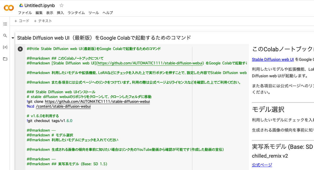
Task: Click the '# stable diffusion webuiのリポジトリをクローン' comment
Action: [x=89, y=97]
